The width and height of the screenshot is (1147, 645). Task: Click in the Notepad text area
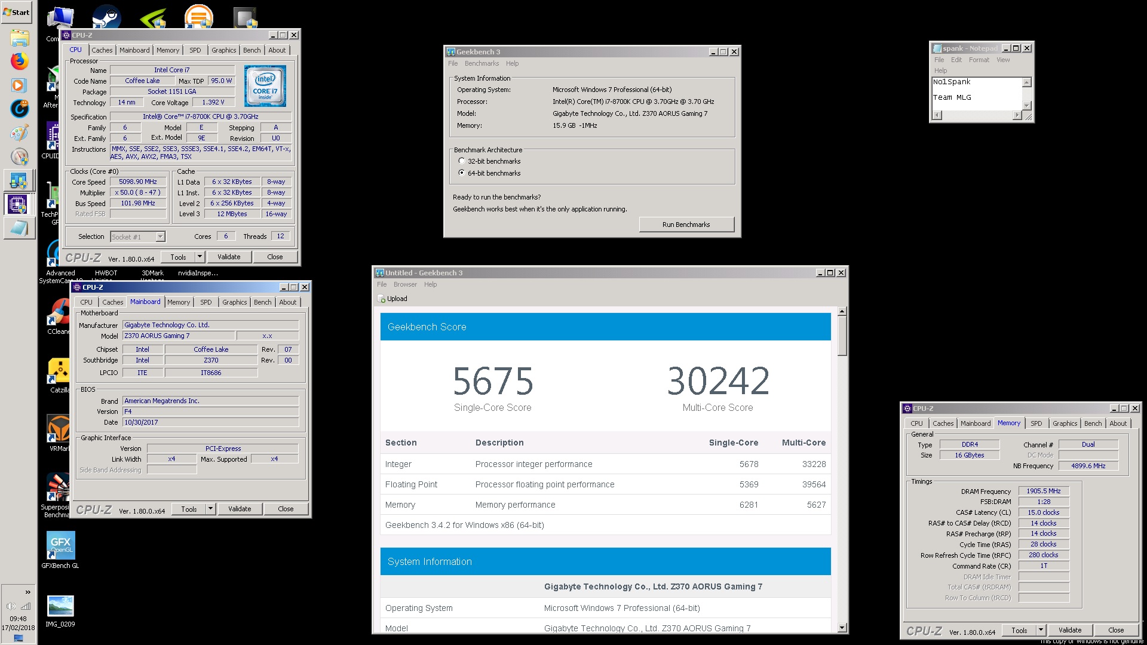click(977, 93)
